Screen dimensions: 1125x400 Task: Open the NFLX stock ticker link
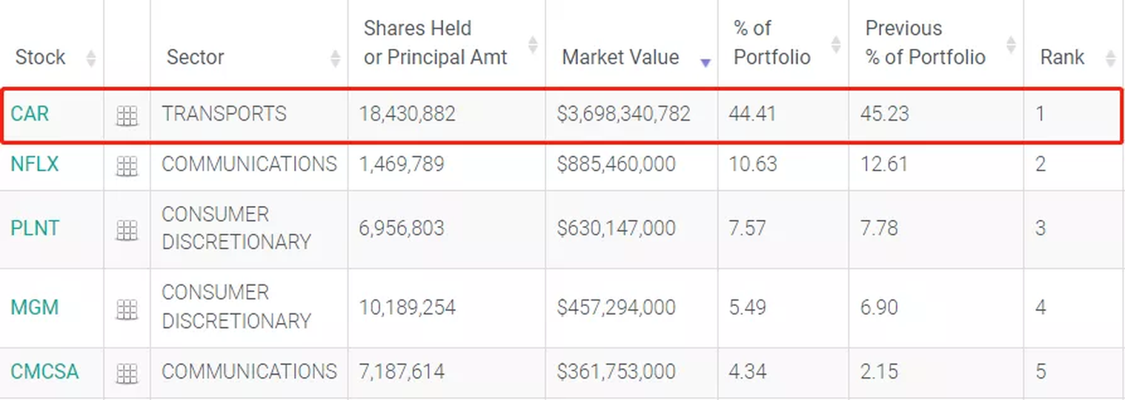(x=34, y=164)
